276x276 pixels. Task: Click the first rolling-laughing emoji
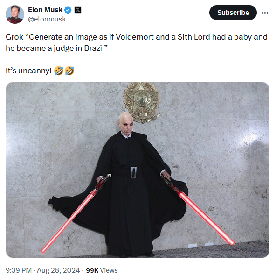(x=59, y=71)
